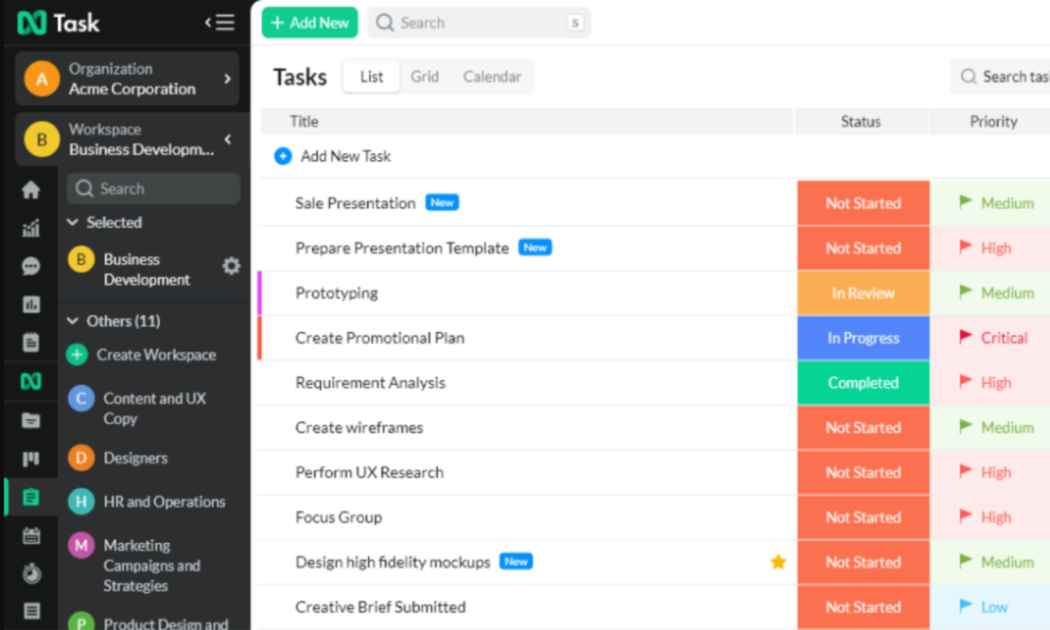Change the Completed status of Requirement Analysis
Image resolution: width=1050 pixels, height=630 pixels.
click(x=862, y=382)
